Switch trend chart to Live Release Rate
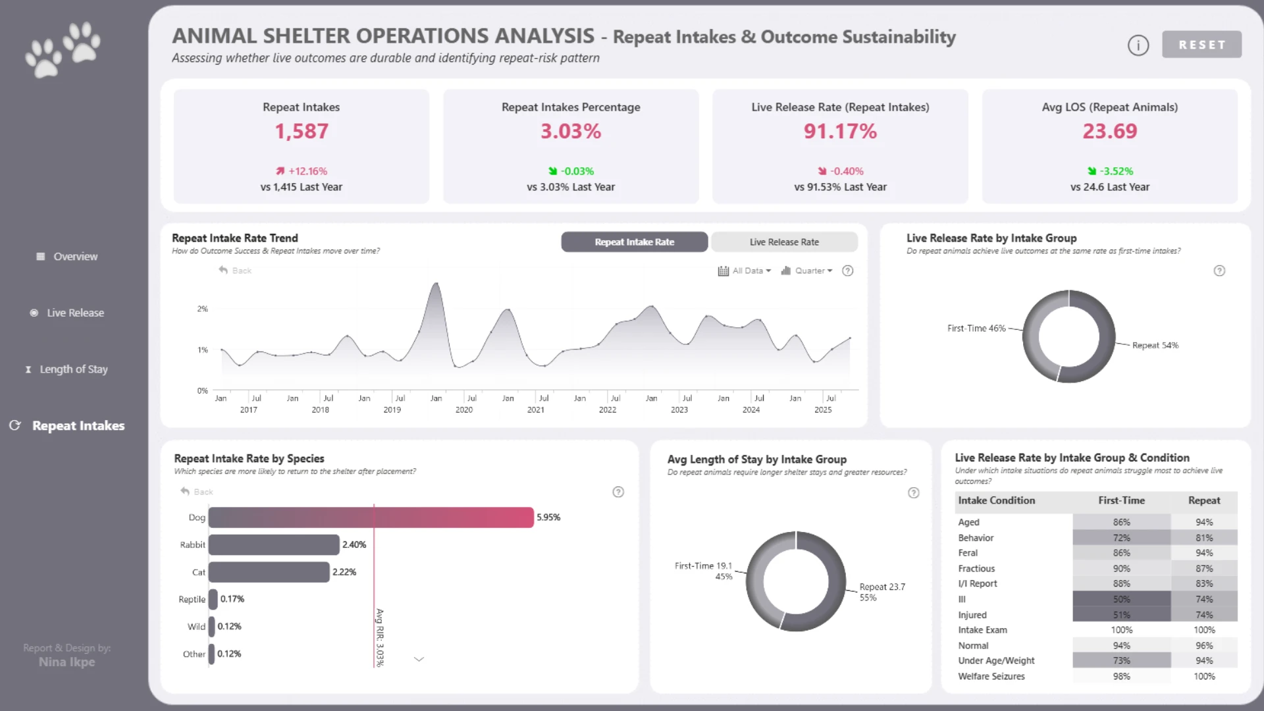 784,242
